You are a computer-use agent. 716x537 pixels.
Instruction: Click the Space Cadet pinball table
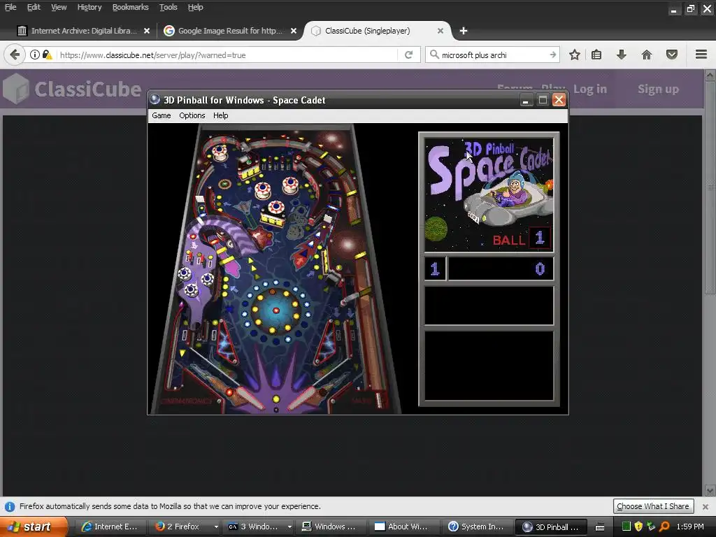tap(277, 269)
